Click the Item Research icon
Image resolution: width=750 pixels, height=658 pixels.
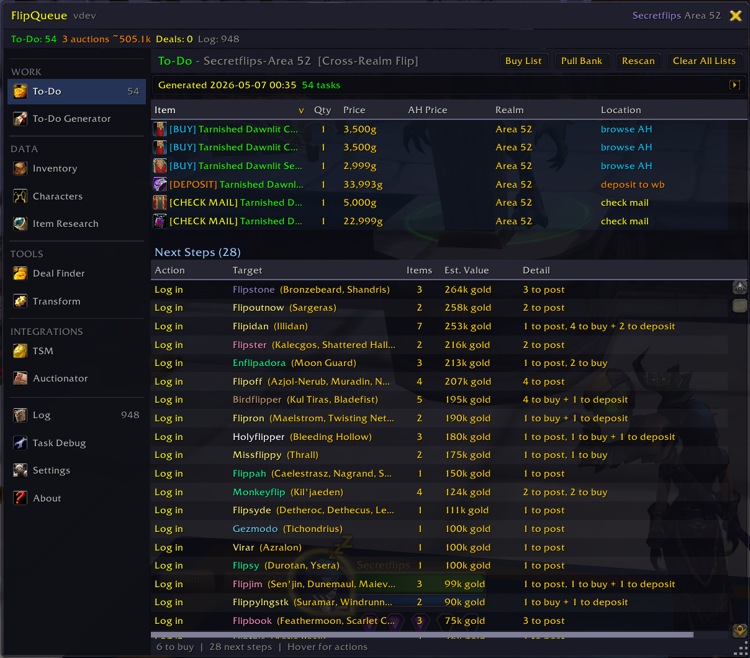pos(20,224)
